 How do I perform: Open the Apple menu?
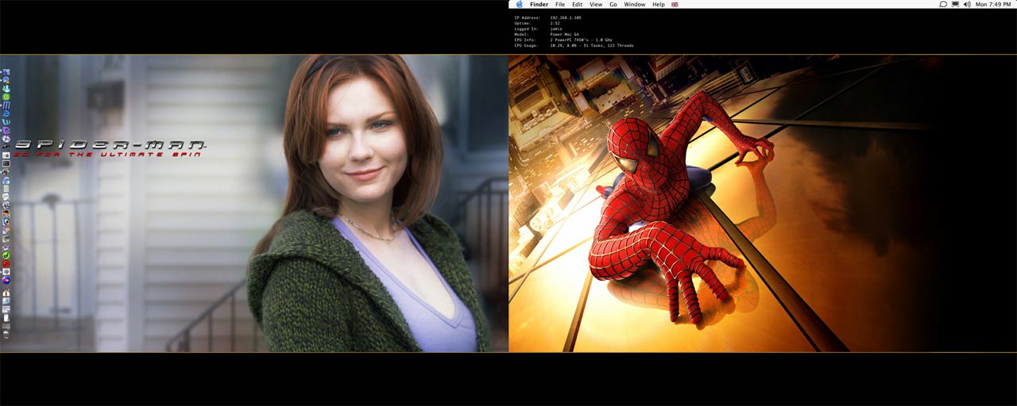[519, 4]
